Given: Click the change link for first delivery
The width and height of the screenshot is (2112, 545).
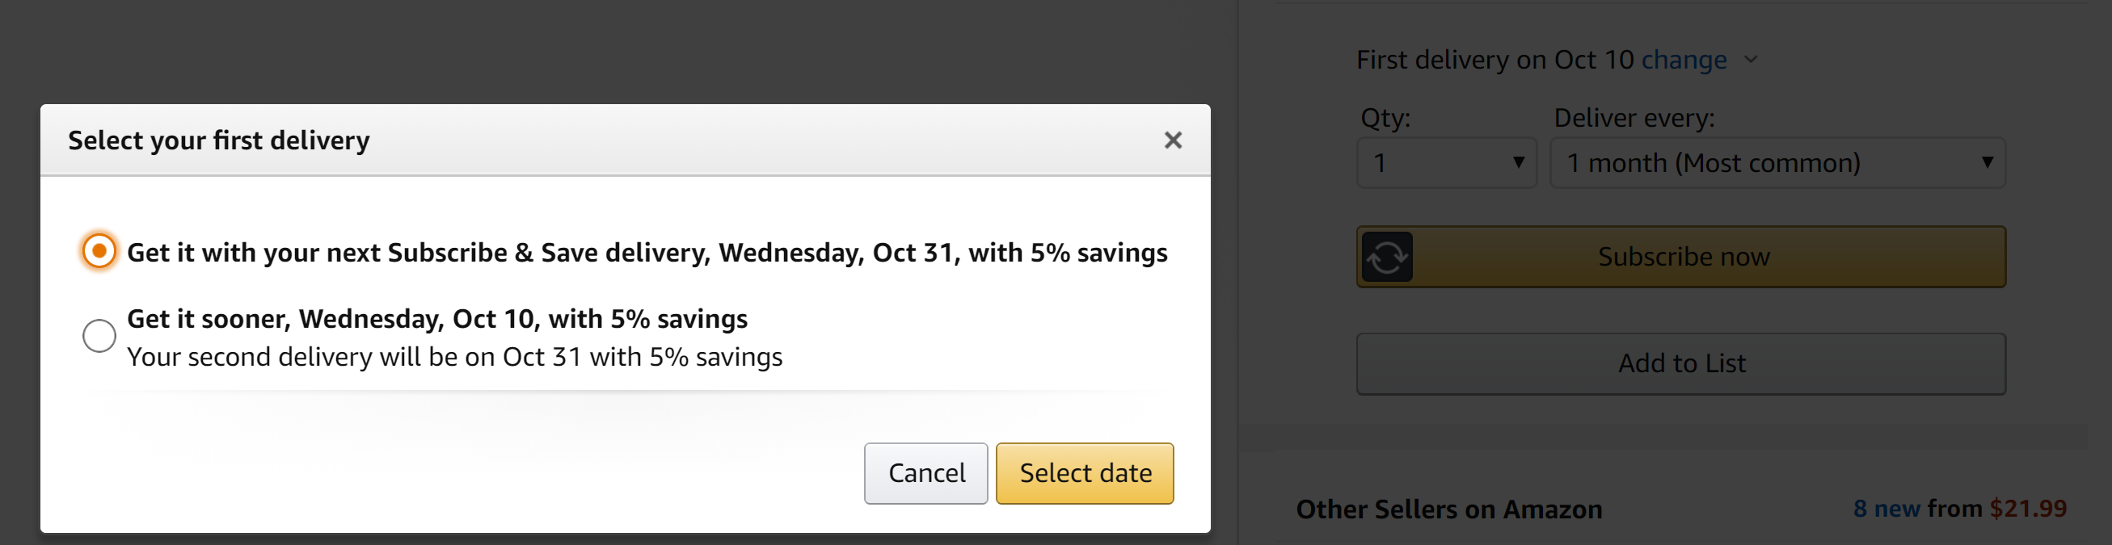Looking at the screenshot, I should (1683, 60).
